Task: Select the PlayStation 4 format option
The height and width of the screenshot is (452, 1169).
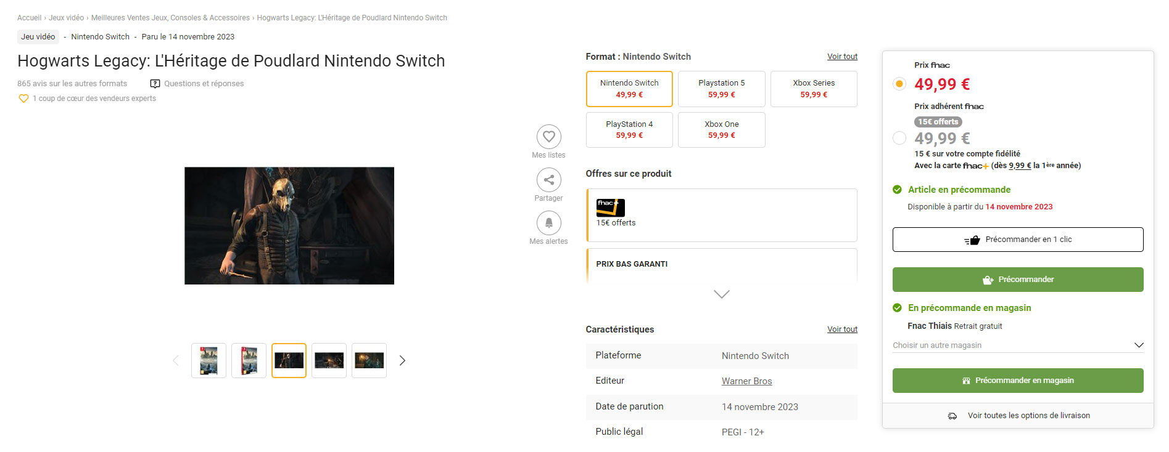Action: pos(629,130)
